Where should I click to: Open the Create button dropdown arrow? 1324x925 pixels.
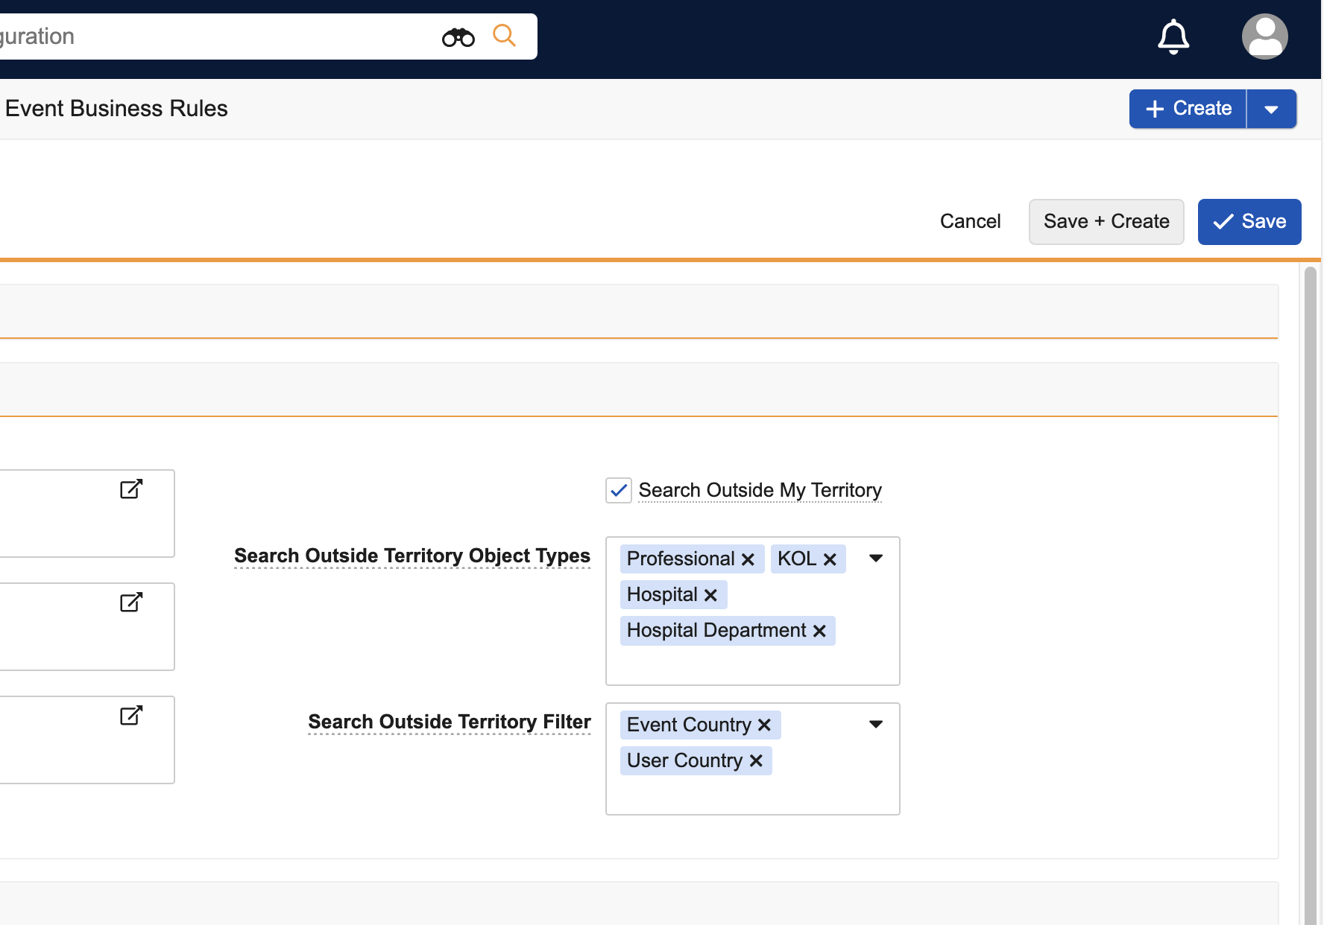tap(1271, 109)
